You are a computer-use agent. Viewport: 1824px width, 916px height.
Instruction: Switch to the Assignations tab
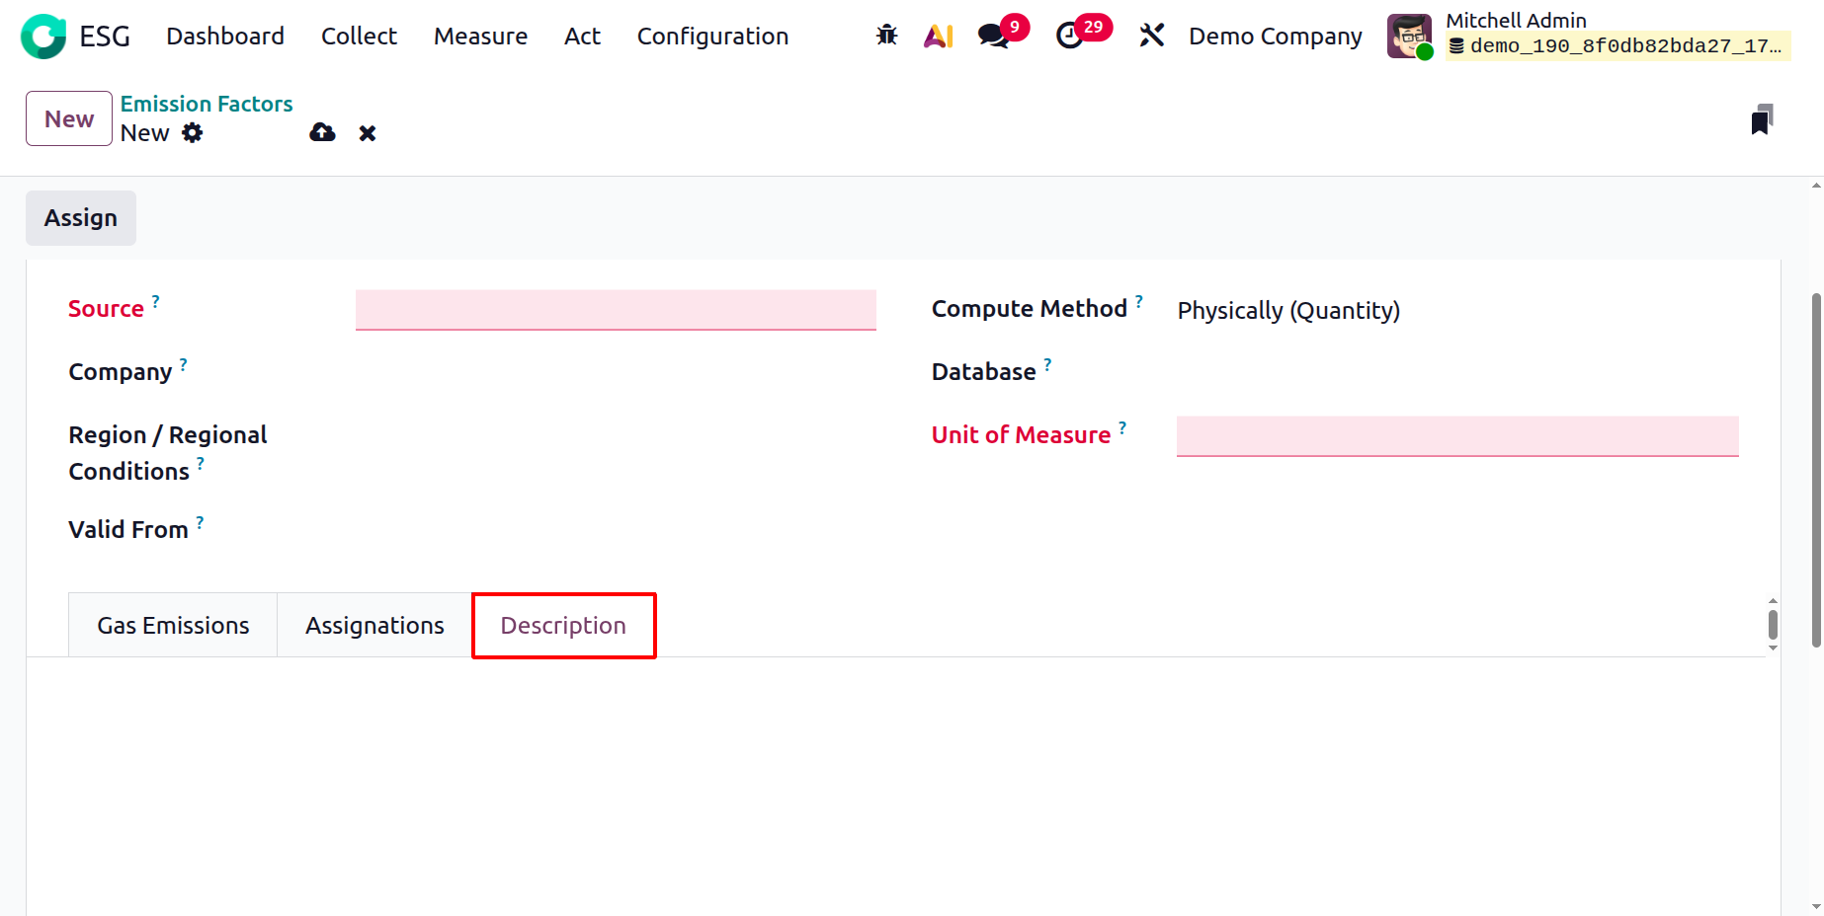point(374,626)
